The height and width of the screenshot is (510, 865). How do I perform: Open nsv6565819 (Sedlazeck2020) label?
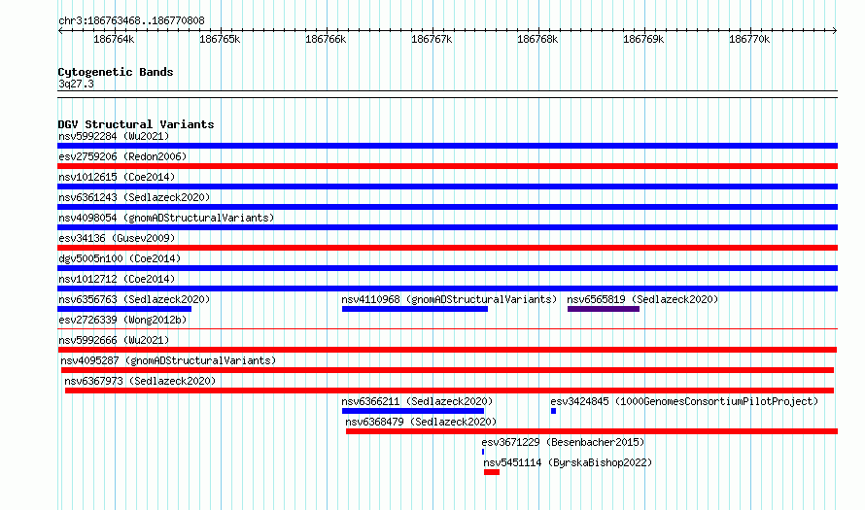pos(642,299)
